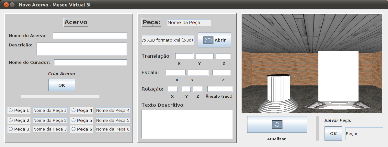Screen dimensions: 388x147
Task: Minimize the Novo Acervo window
Action: click(x=12, y=5)
